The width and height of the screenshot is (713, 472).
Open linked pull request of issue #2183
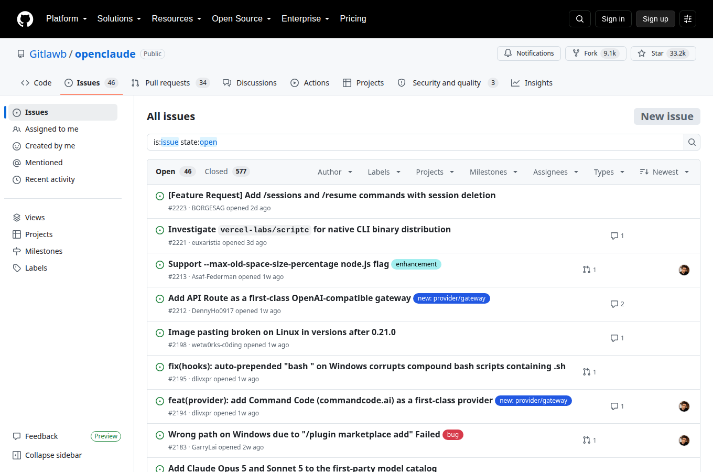589,441
